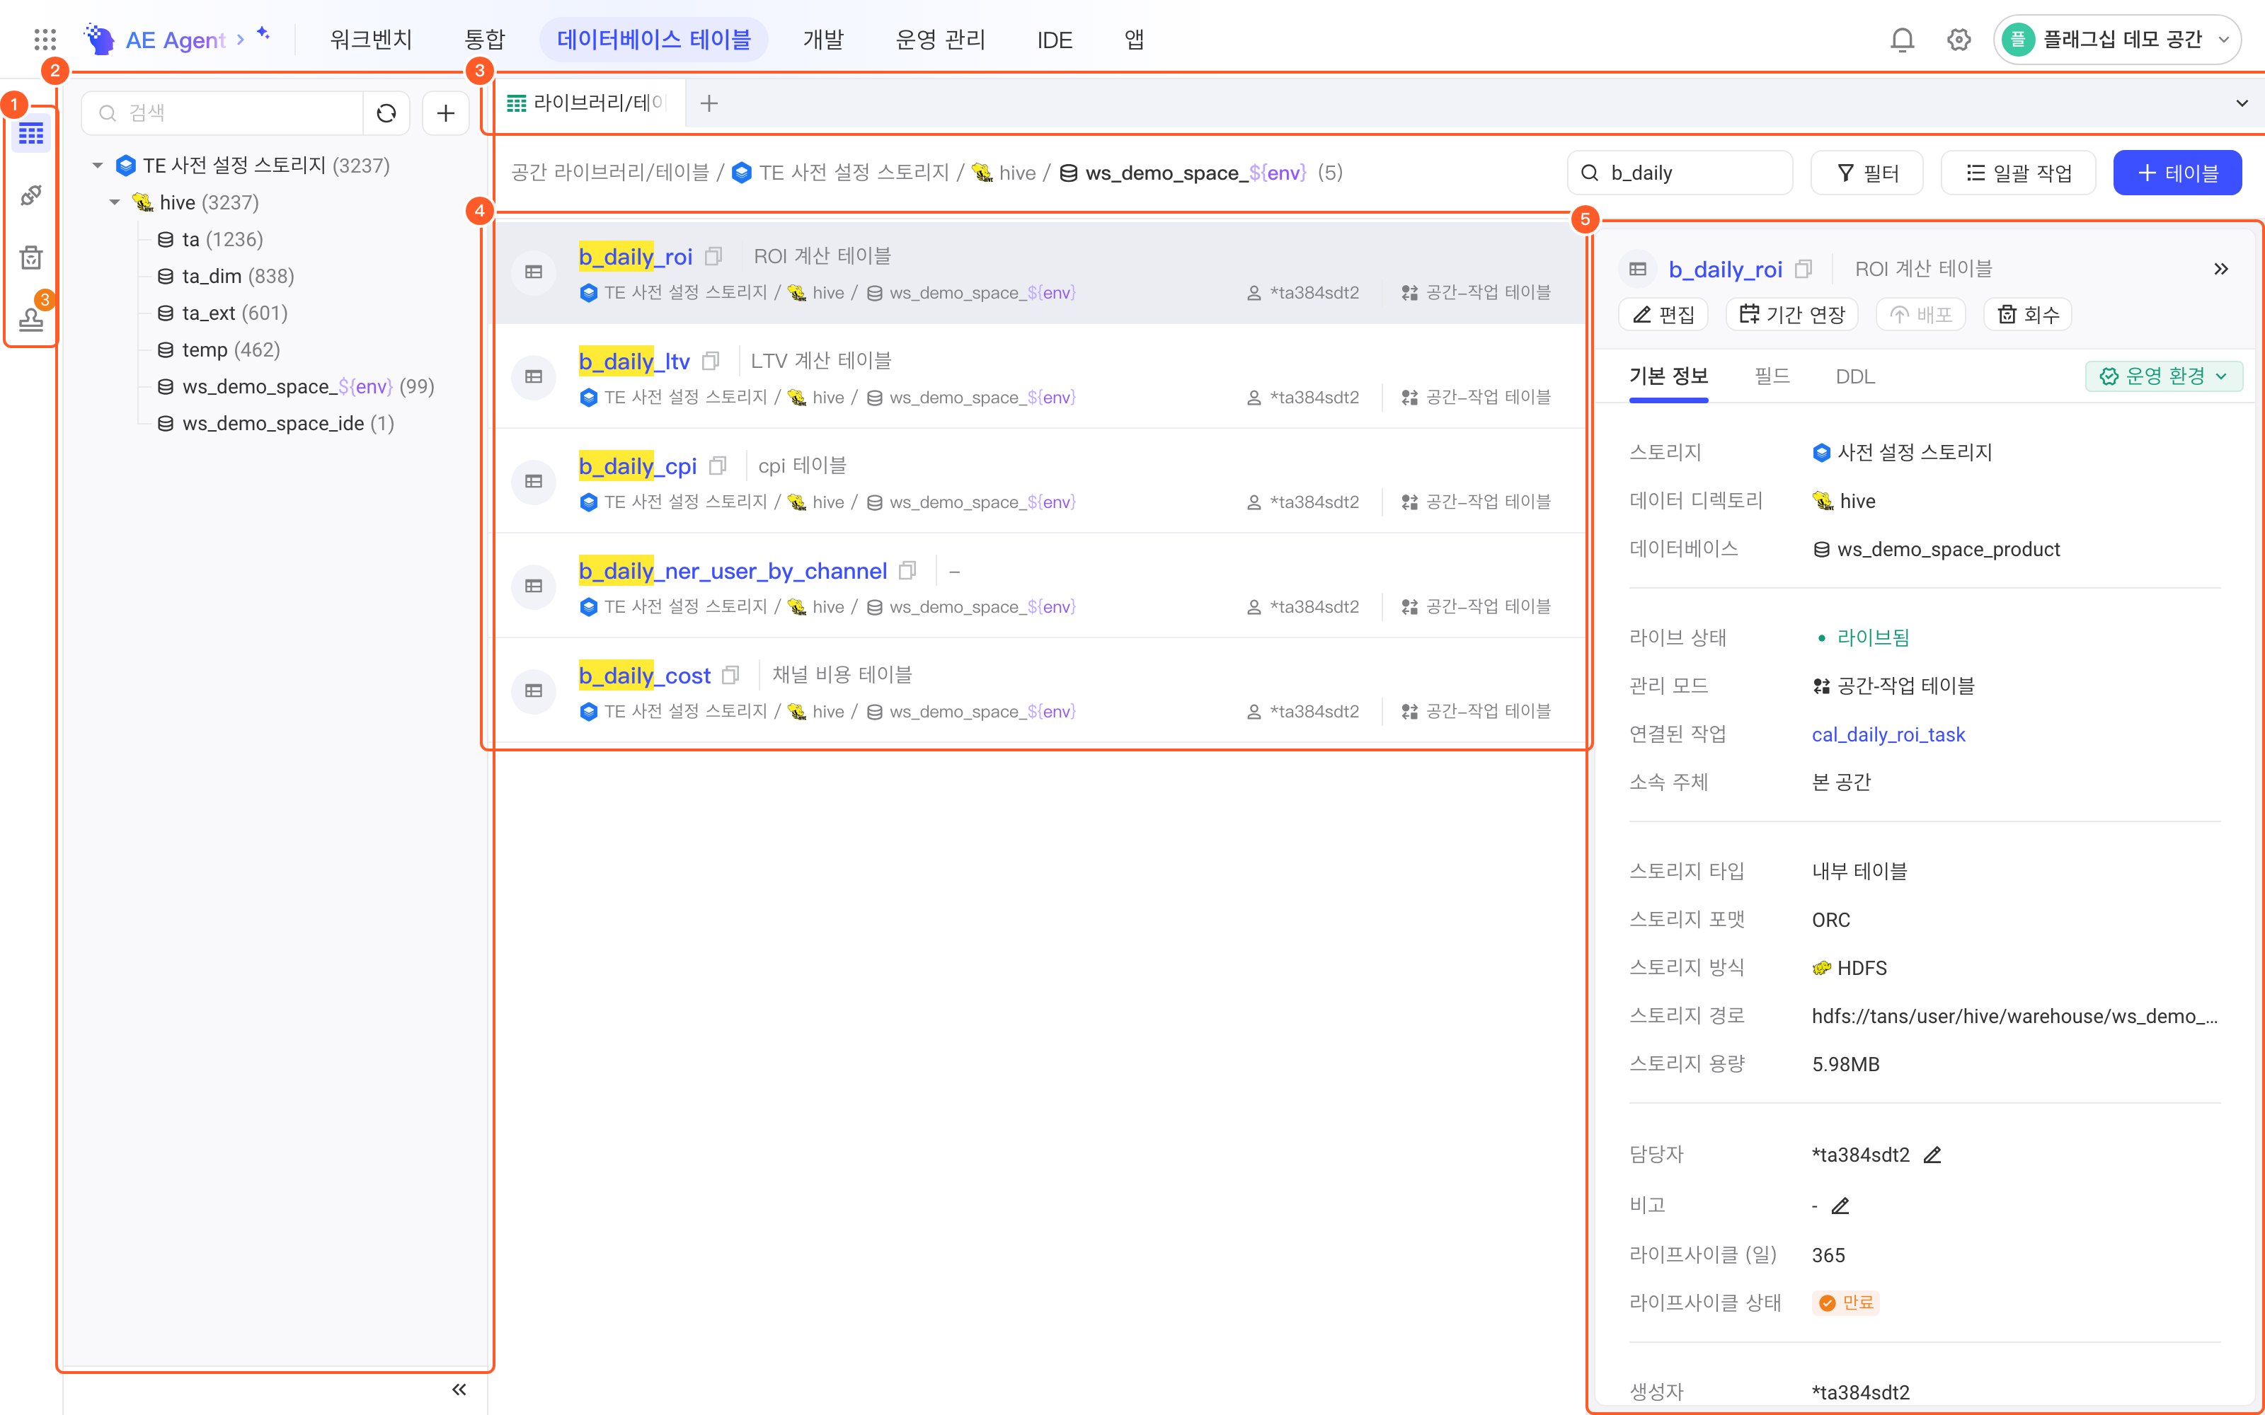Click 편집 edit button in detail panel
Viewport: 2265px width, 1415px height.
[1663, 314]
